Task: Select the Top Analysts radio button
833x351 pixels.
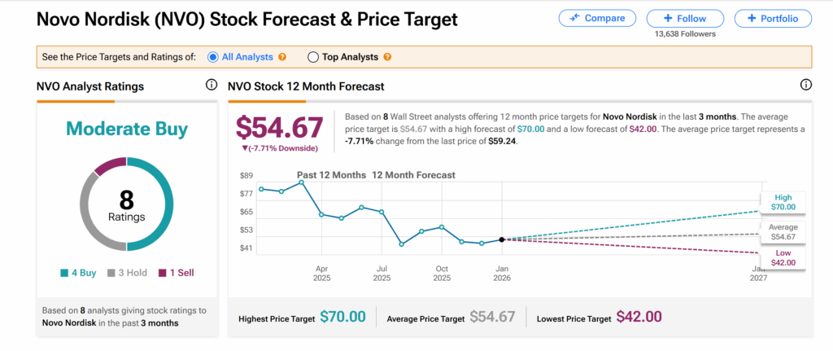Action: pyautogui.click(x=313, y=57)
